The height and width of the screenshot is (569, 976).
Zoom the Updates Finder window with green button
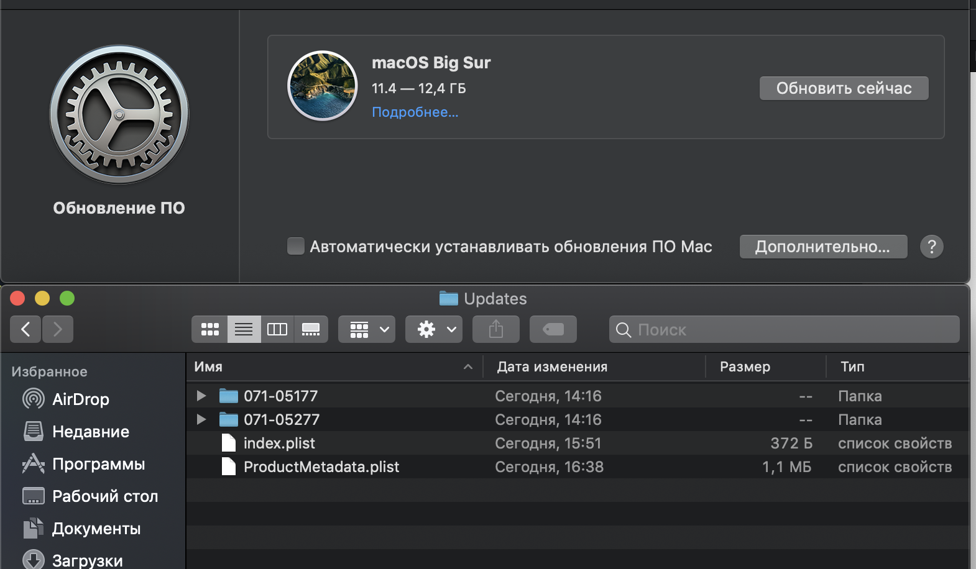tap(67, 298)
